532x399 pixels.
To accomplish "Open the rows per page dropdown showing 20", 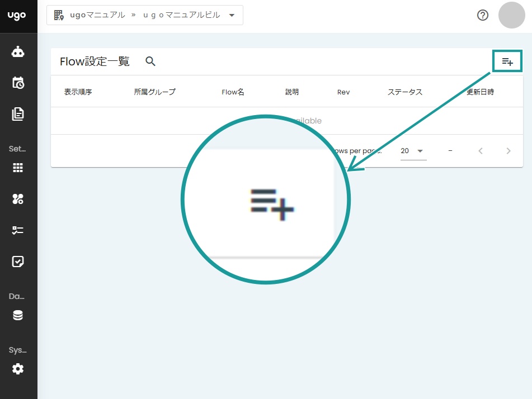I will (x=413, y=150).
